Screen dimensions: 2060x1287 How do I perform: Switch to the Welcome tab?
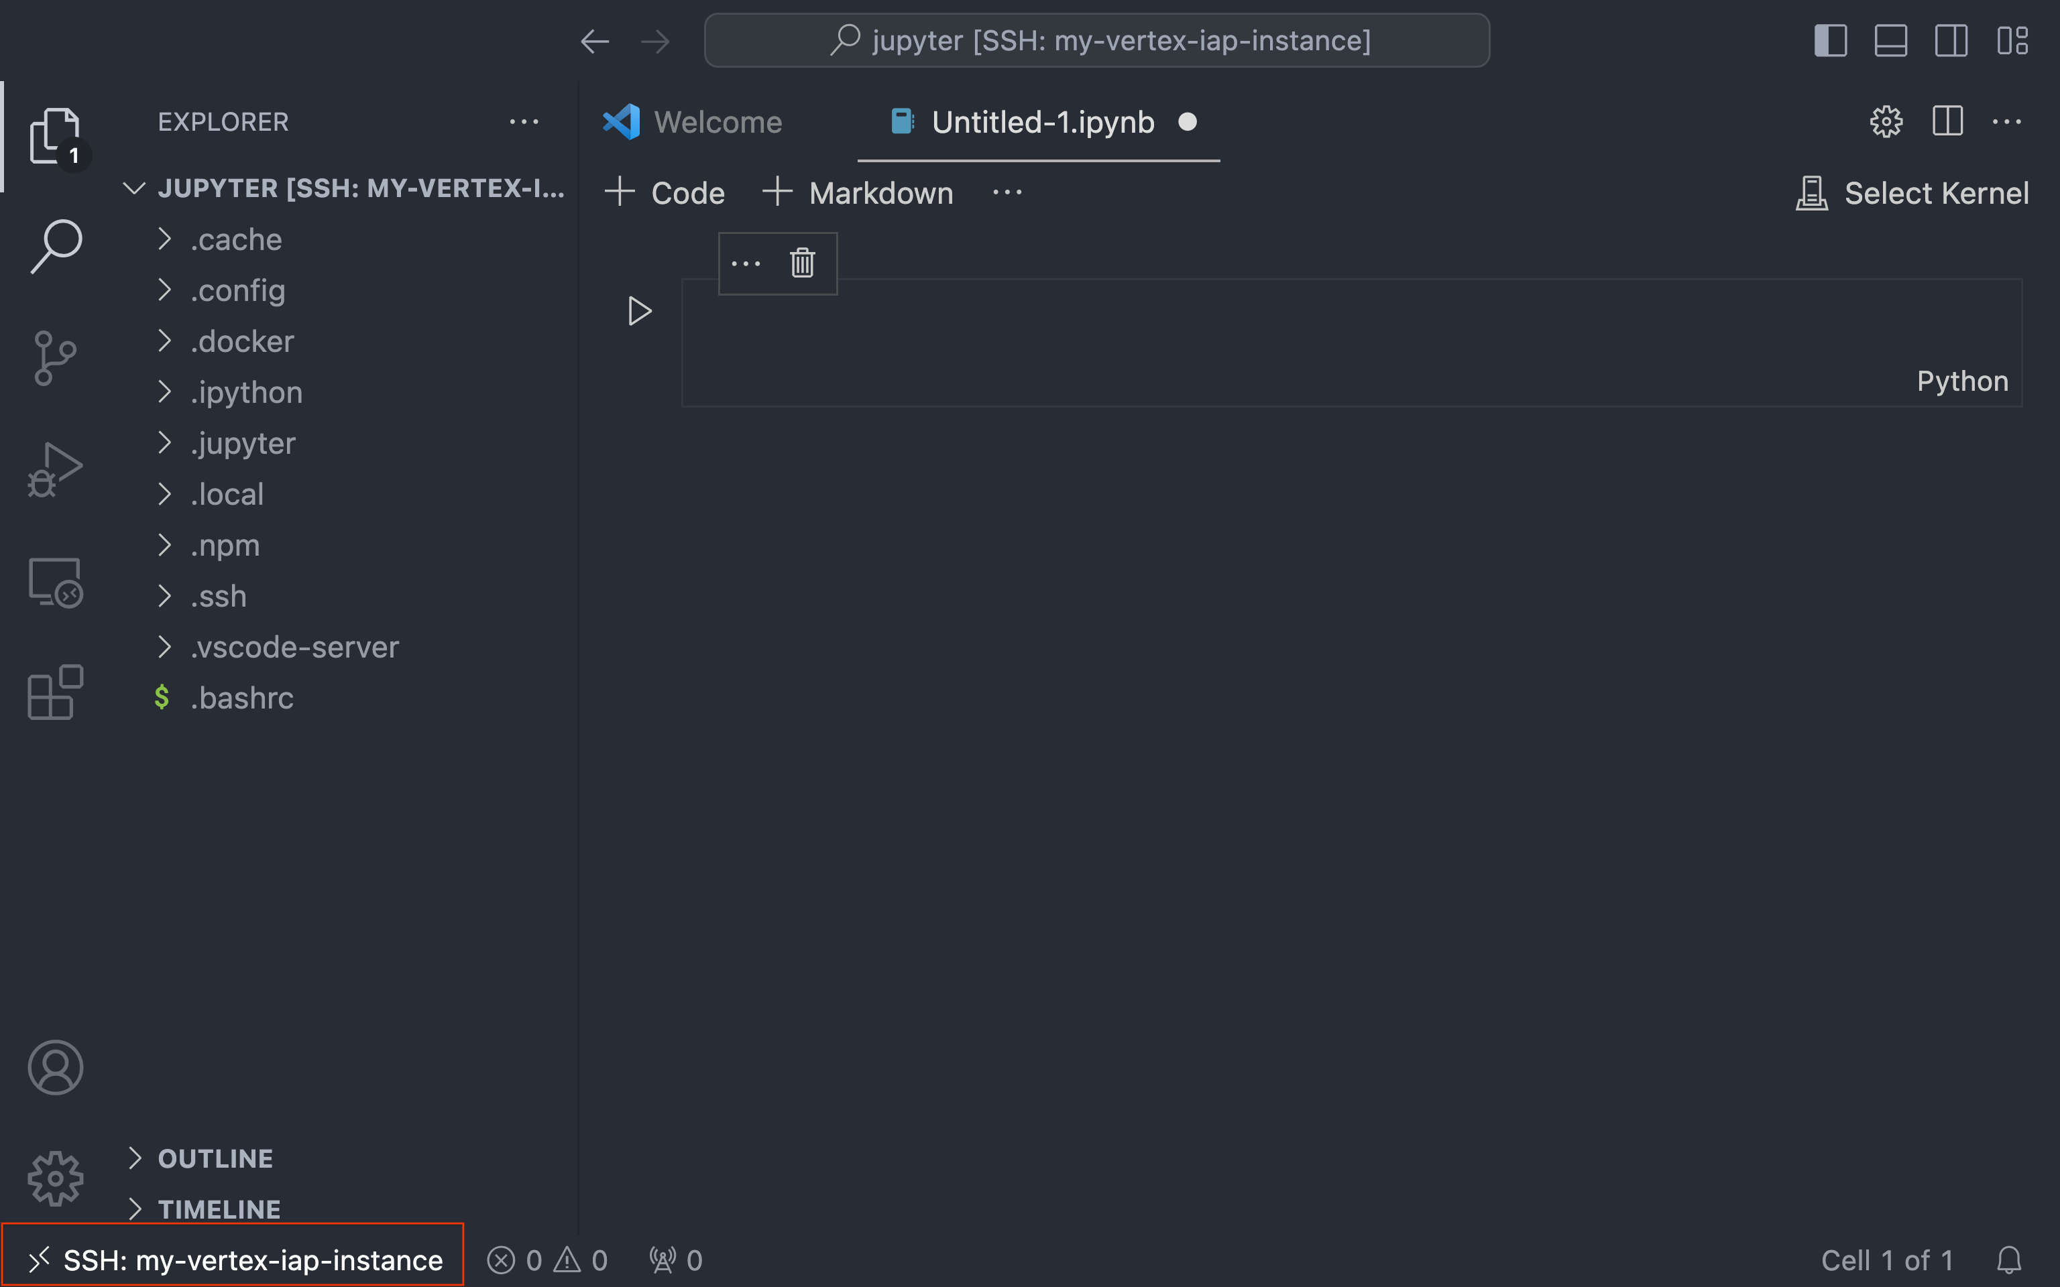pyautogui.click(x=717, y=123)
